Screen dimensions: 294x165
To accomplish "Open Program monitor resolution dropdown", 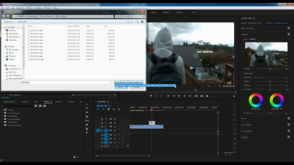I will click(x=211, y=86).
